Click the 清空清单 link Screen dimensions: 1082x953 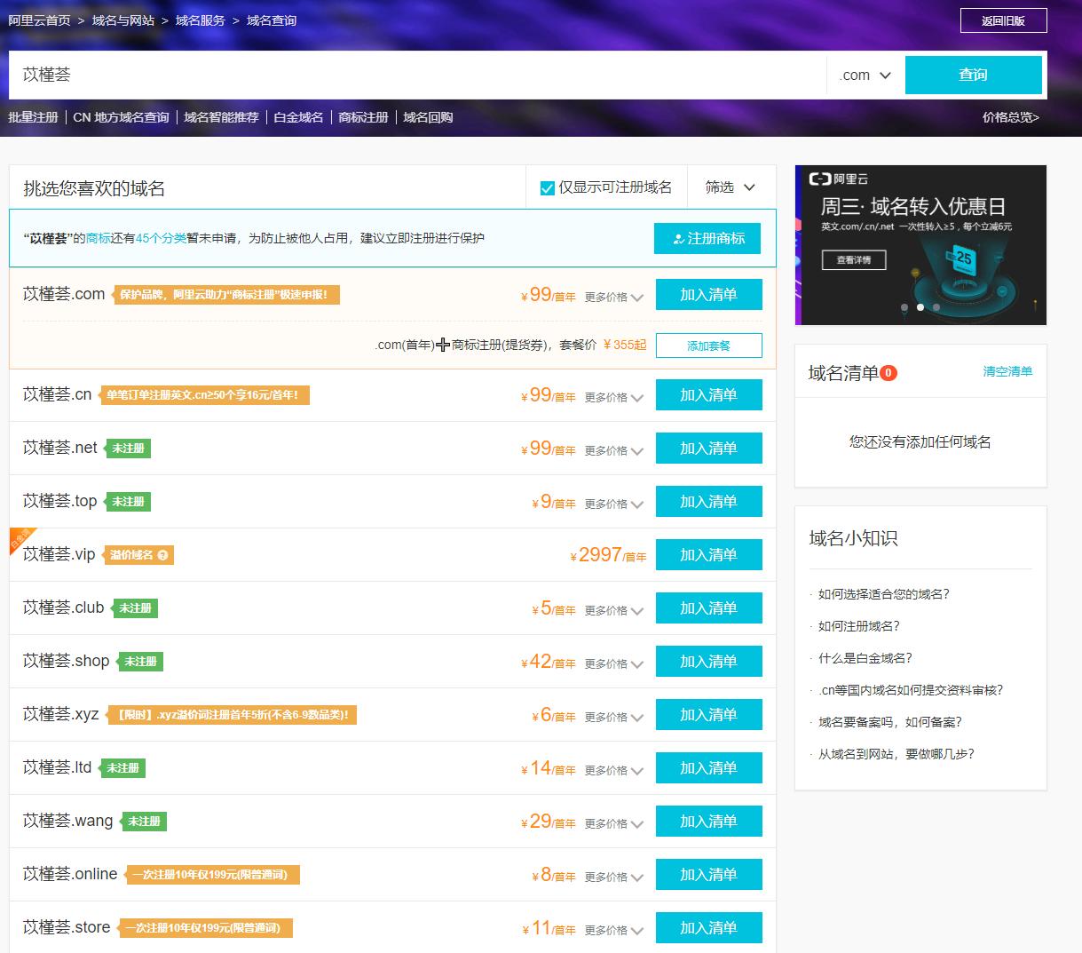click(1007, 371)
